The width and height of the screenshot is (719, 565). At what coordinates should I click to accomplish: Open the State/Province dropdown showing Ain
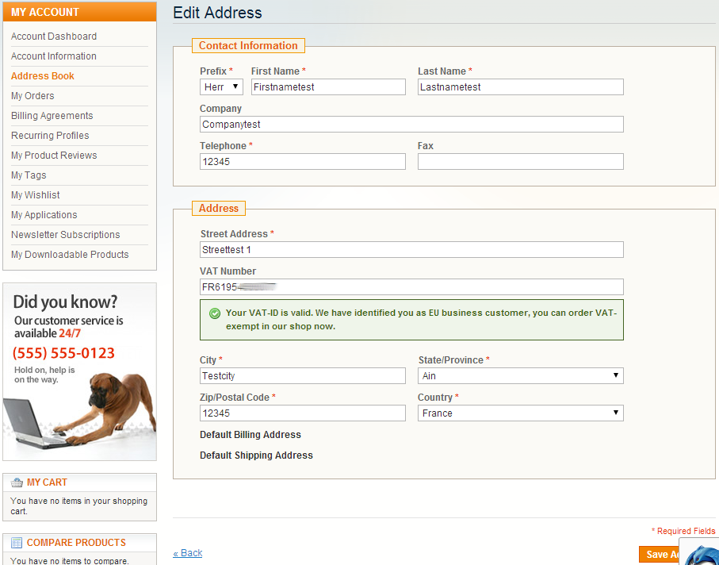520,375
